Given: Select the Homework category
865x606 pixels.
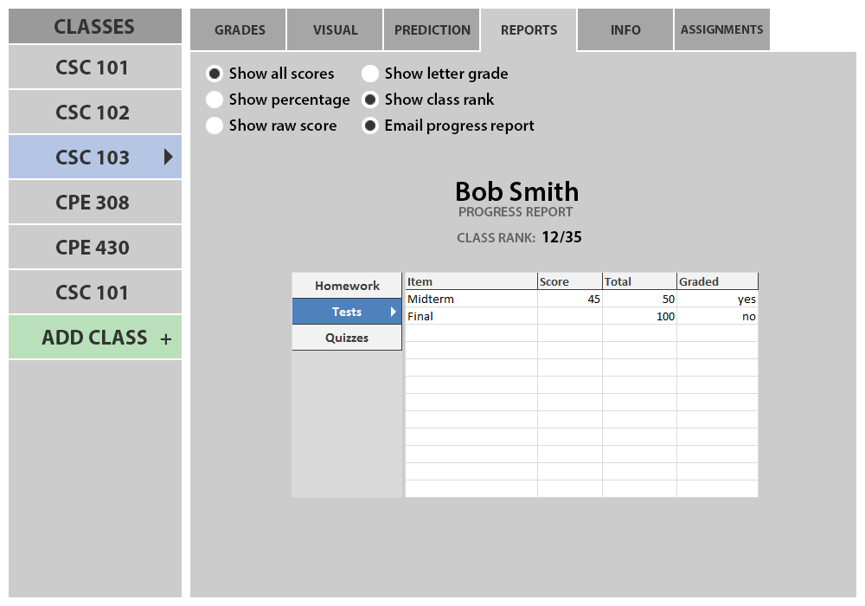Looking at the screenshot, I should [x=347, y=286].
